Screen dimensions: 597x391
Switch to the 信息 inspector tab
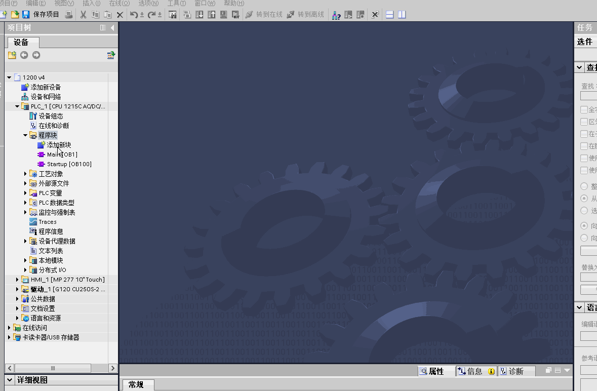coord(476,371)
